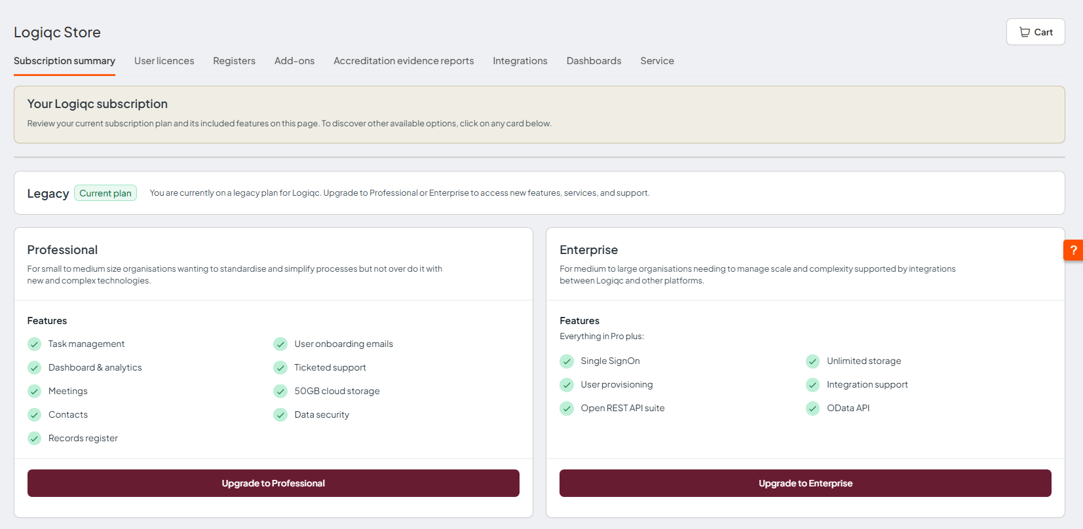Viewport: 1083px width, 529px height.
Task: Click the orange help question mark icon
Action: point(1073,250)
